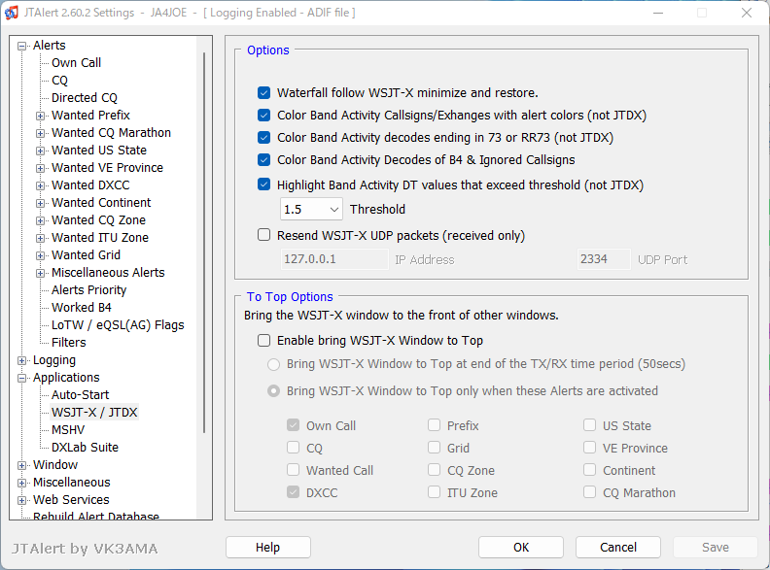Viewport: 770px width, 570px height.
Task: Select WSJT-X / JTDX tree item
Action: tap(94, 413)
